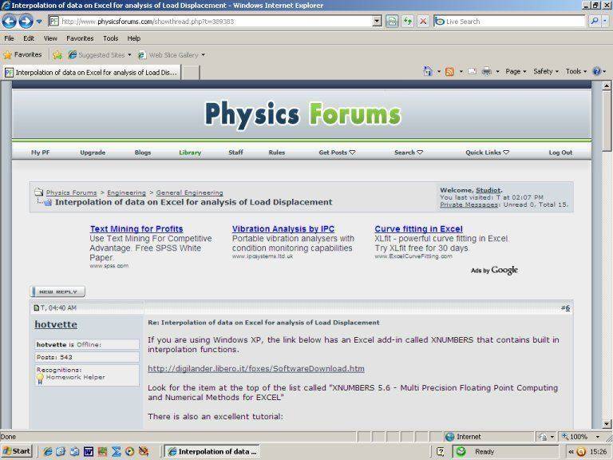Open the command bar Tools dropdown
The height and width of the screenshot is (460, 613).
click(x=575, y=71)
